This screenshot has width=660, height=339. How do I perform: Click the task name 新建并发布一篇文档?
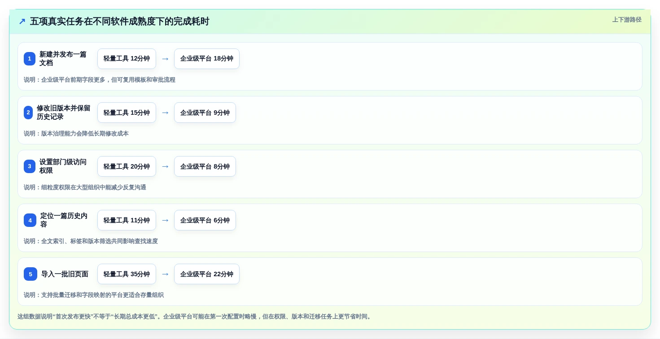(63, 59)
